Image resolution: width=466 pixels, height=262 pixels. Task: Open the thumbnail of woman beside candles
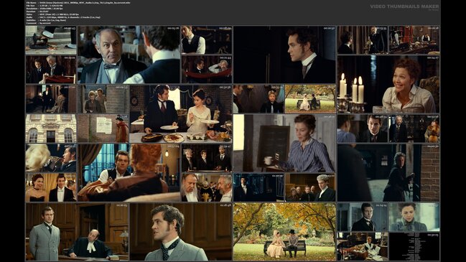tap(388, 84)
